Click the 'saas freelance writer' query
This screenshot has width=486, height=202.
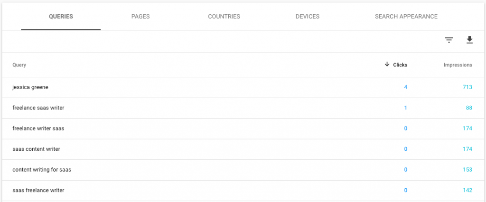pos(38,191)
